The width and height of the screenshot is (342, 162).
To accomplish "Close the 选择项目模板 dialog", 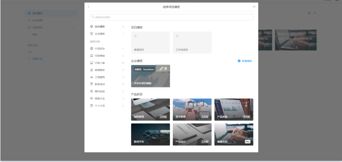I will coord(254,7).
